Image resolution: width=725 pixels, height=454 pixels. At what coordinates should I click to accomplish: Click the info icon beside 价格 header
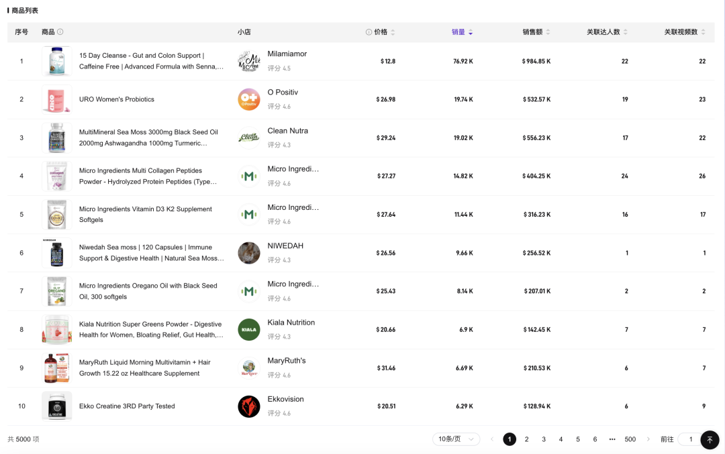[x=369, y=32]
